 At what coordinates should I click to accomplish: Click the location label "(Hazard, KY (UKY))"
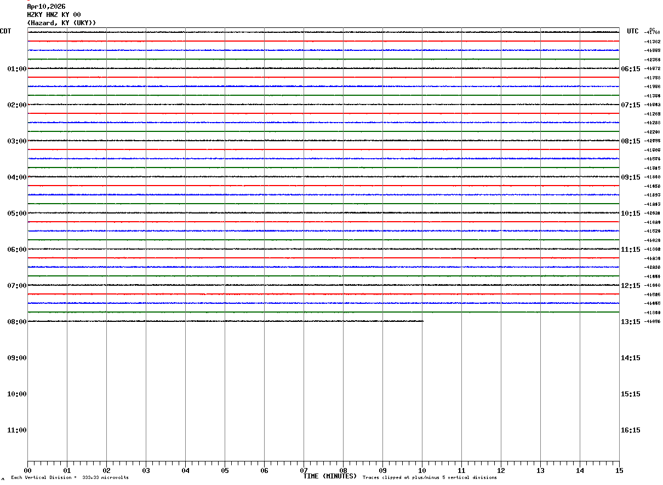point(61,23)
